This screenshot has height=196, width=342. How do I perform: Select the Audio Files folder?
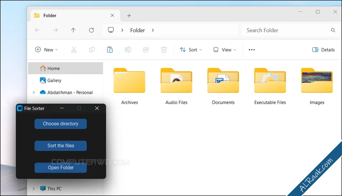[x=176, y=87]
